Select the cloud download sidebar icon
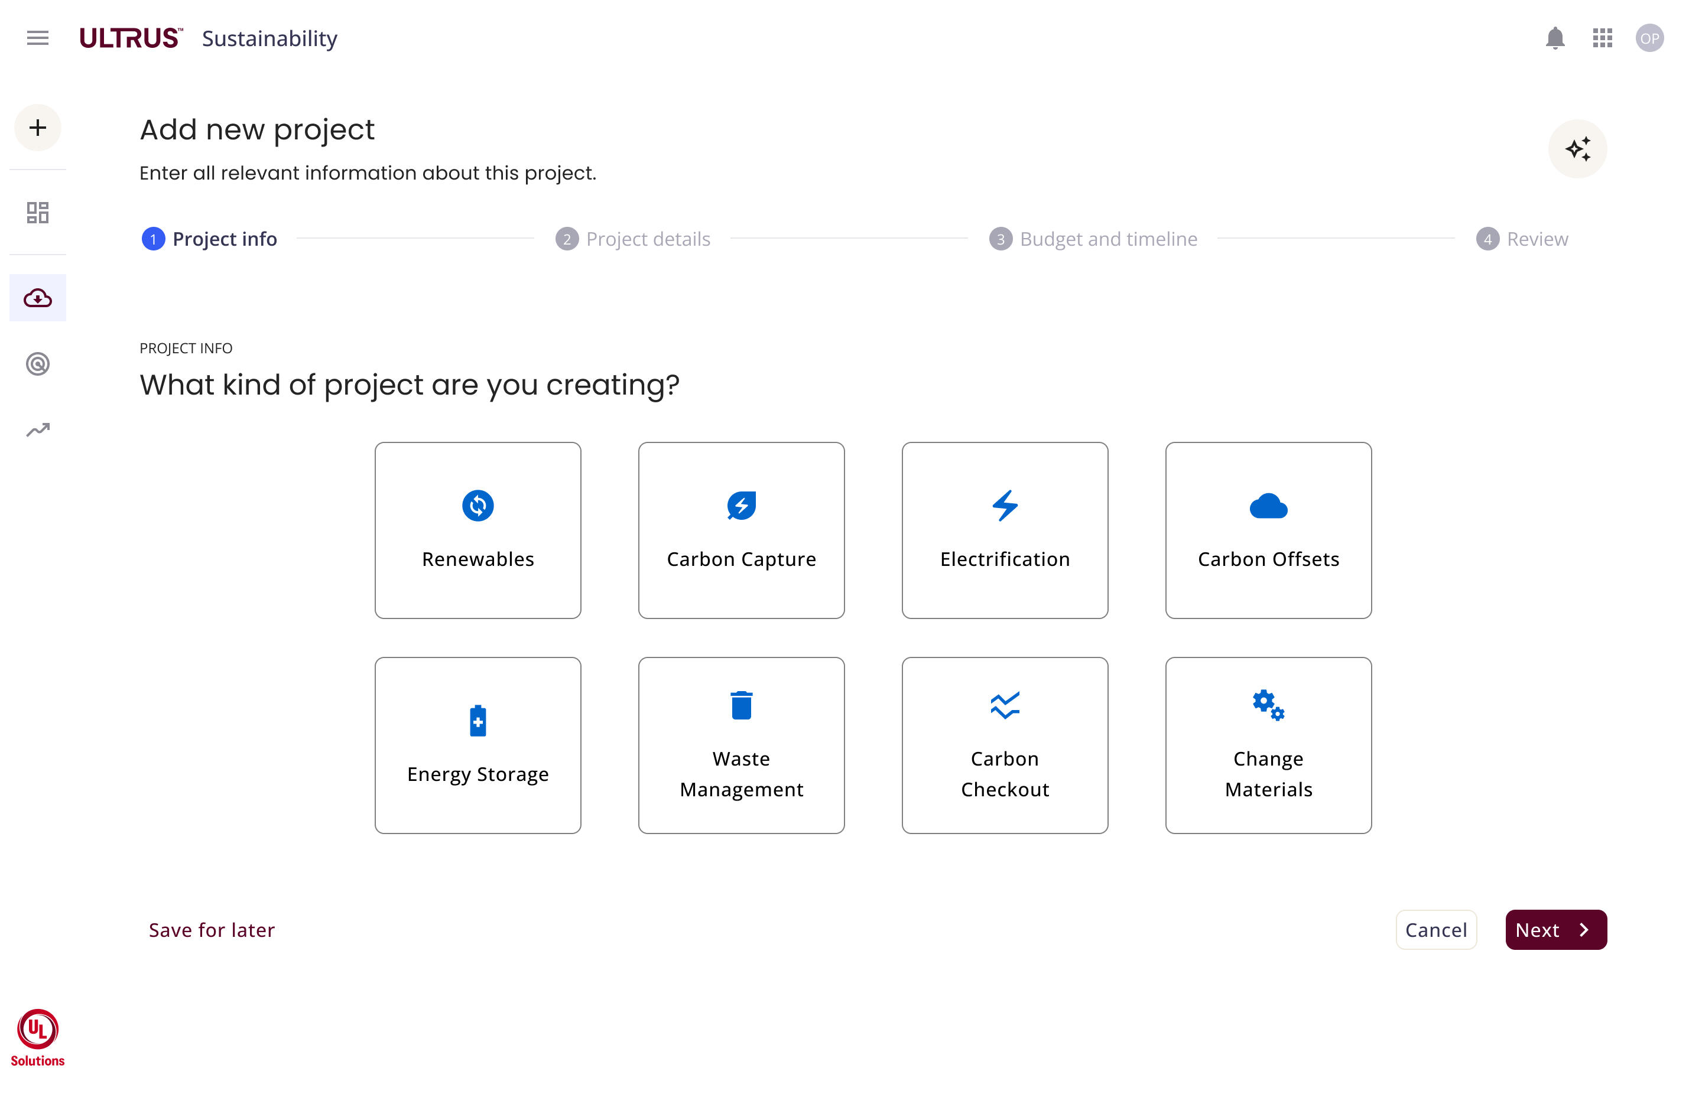 (38, 298)
